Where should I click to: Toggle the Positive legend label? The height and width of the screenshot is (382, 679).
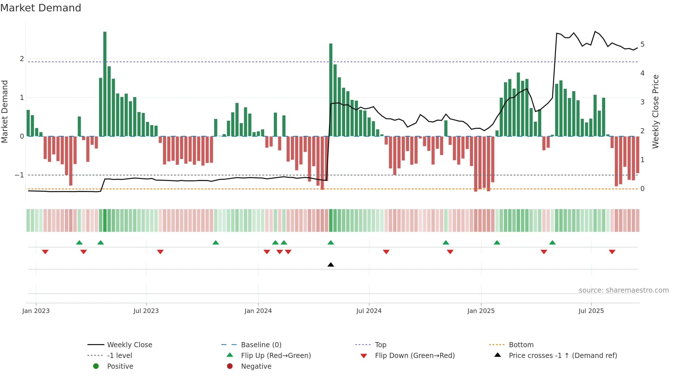tap(120, 366)
